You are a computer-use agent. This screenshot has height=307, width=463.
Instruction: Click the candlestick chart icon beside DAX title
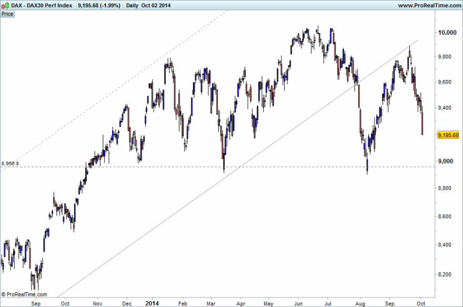coord(5,5)
